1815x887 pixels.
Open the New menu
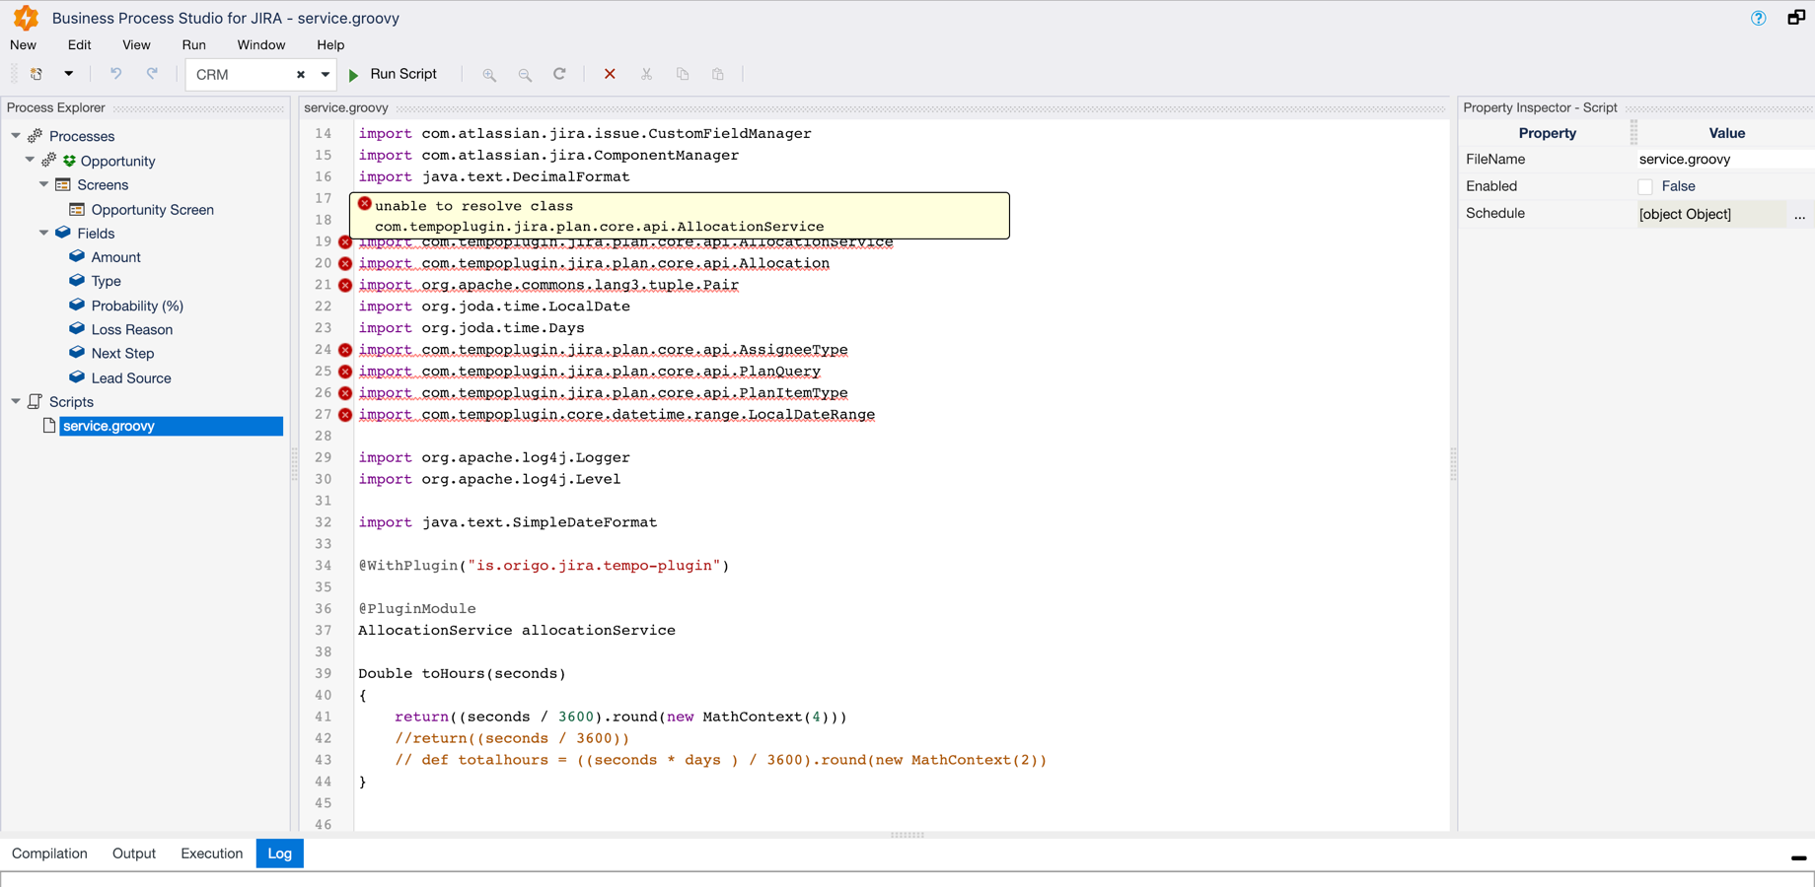[x=23, y=44]
